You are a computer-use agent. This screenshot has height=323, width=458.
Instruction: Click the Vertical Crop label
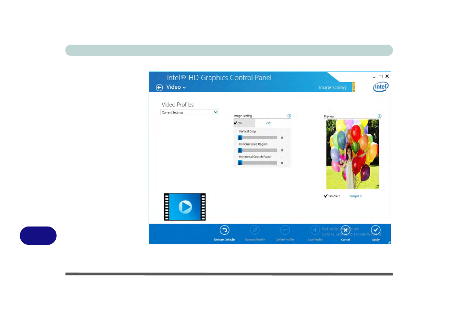point(247,132)
